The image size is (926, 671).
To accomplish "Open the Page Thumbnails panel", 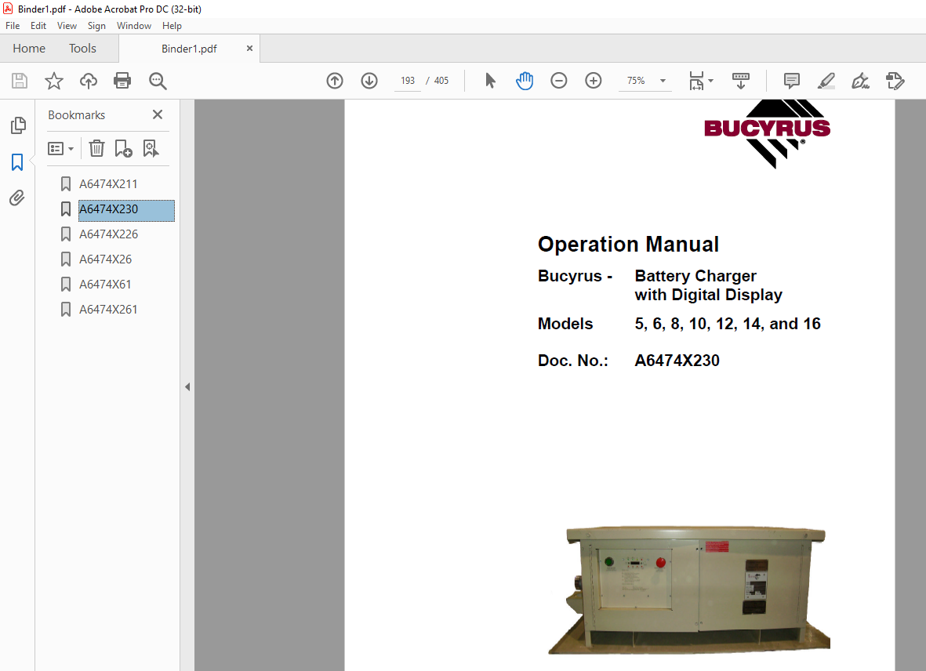I will click(x=18, y=125).
